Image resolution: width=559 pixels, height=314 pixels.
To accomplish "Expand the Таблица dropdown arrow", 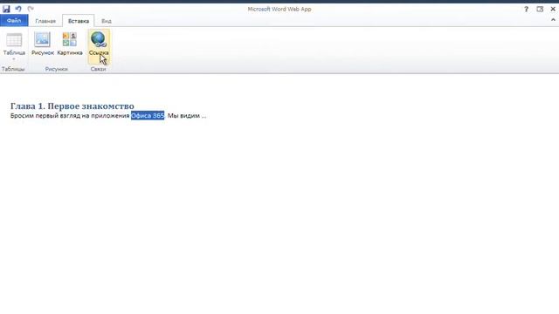I will click(14, 59).
